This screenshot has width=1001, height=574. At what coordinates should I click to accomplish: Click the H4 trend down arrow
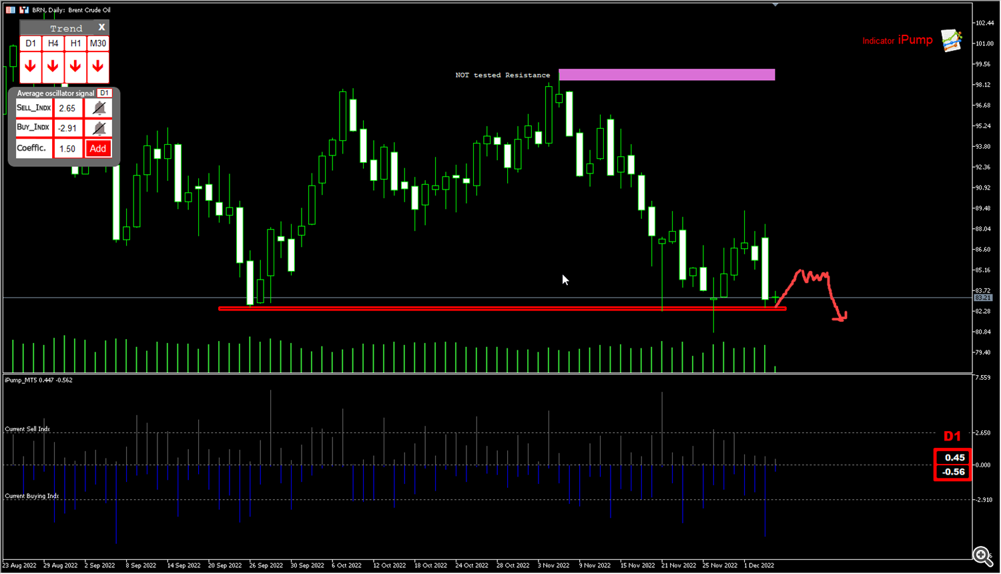pos(53,67)
